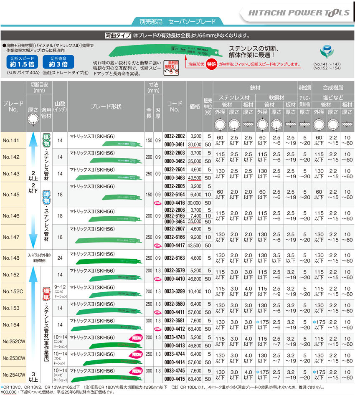Select code number 0032-3581
The width and height of the screenshot is (355, 395).
point(175,321)
